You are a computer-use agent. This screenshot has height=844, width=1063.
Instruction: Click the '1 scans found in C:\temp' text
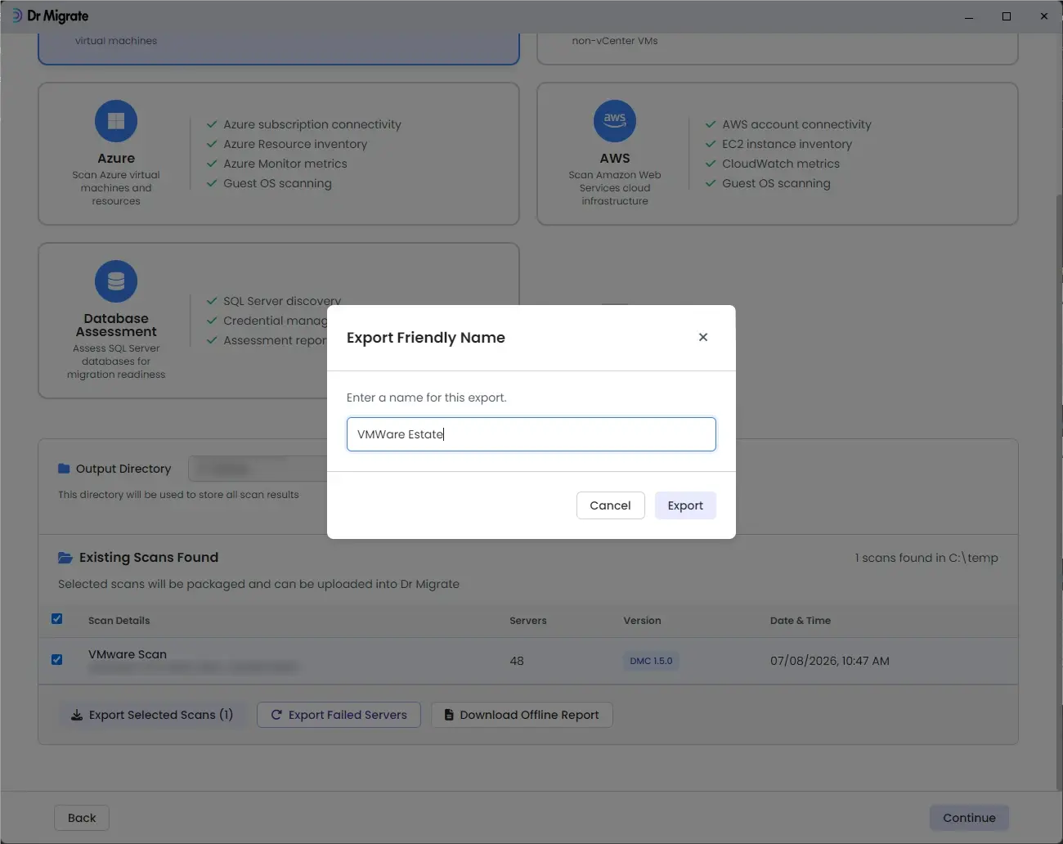coord(926,558)
